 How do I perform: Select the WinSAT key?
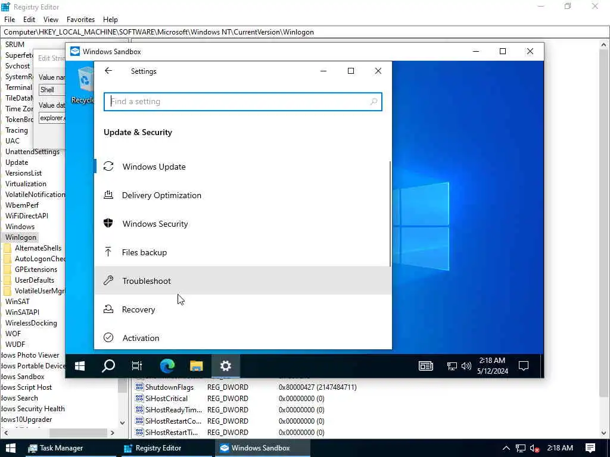point(17,302)
